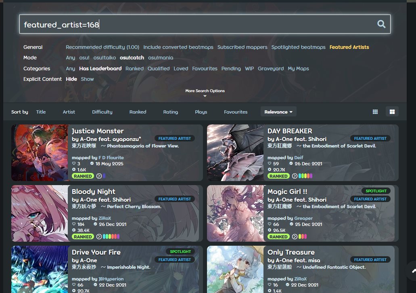
Task: Click favourite heart icon on DAY BREAKER
Action: (x=270, y=164)
